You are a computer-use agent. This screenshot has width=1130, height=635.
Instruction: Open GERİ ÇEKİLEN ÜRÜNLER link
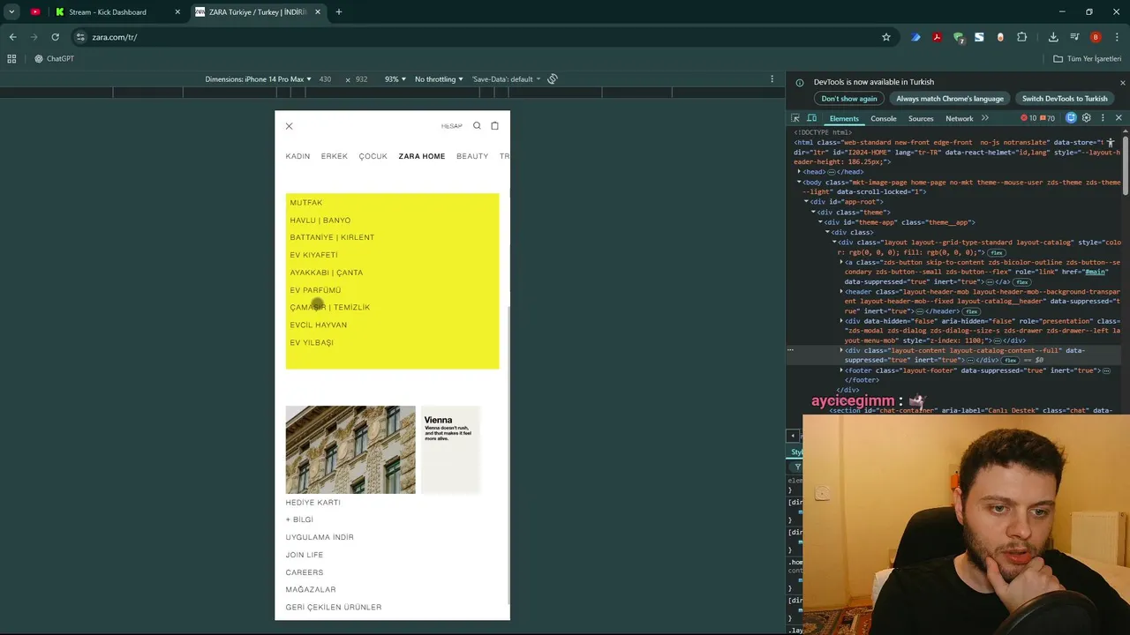334,607
